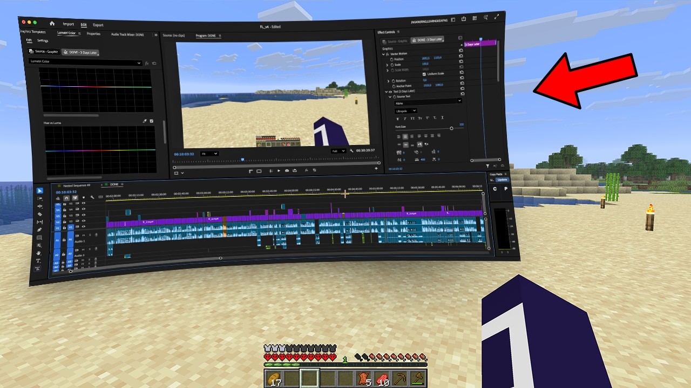Collapse the Vector Motion section

point(384,54)
